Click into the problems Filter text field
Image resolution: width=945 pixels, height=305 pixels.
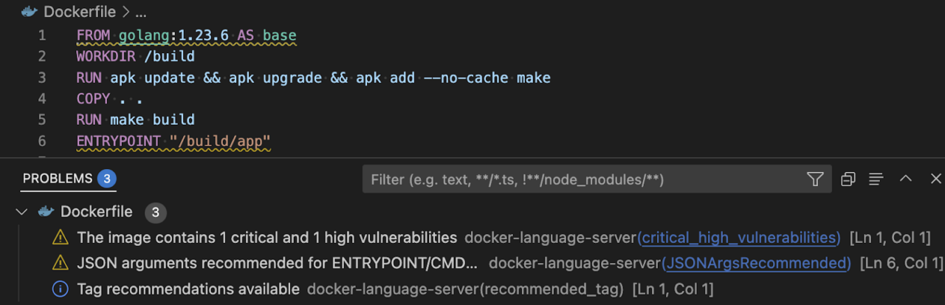(x=583, y=179)
